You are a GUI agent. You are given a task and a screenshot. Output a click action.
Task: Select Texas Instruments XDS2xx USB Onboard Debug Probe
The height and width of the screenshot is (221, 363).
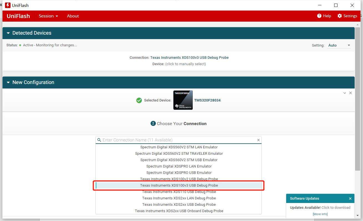[179, 211]
